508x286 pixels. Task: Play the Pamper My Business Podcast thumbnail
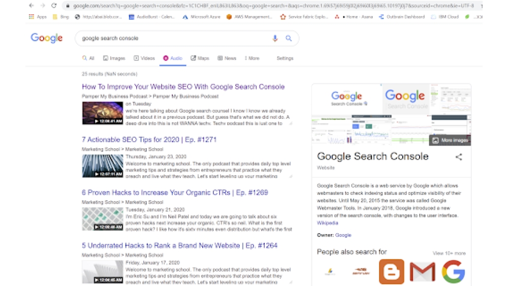pyautogui.click(x=103, y=113)
